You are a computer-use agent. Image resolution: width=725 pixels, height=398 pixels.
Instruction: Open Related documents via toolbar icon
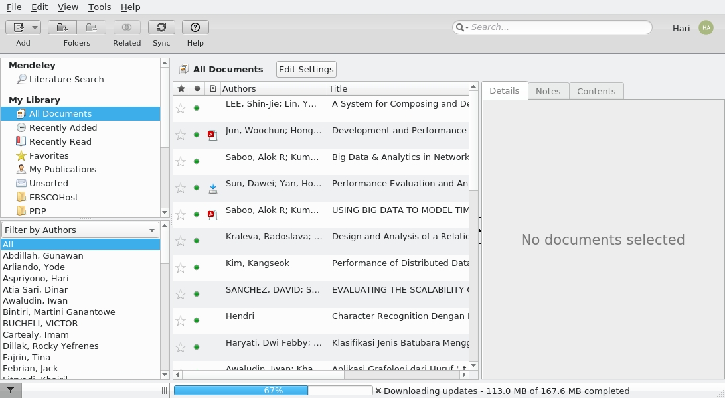[126, 27]
